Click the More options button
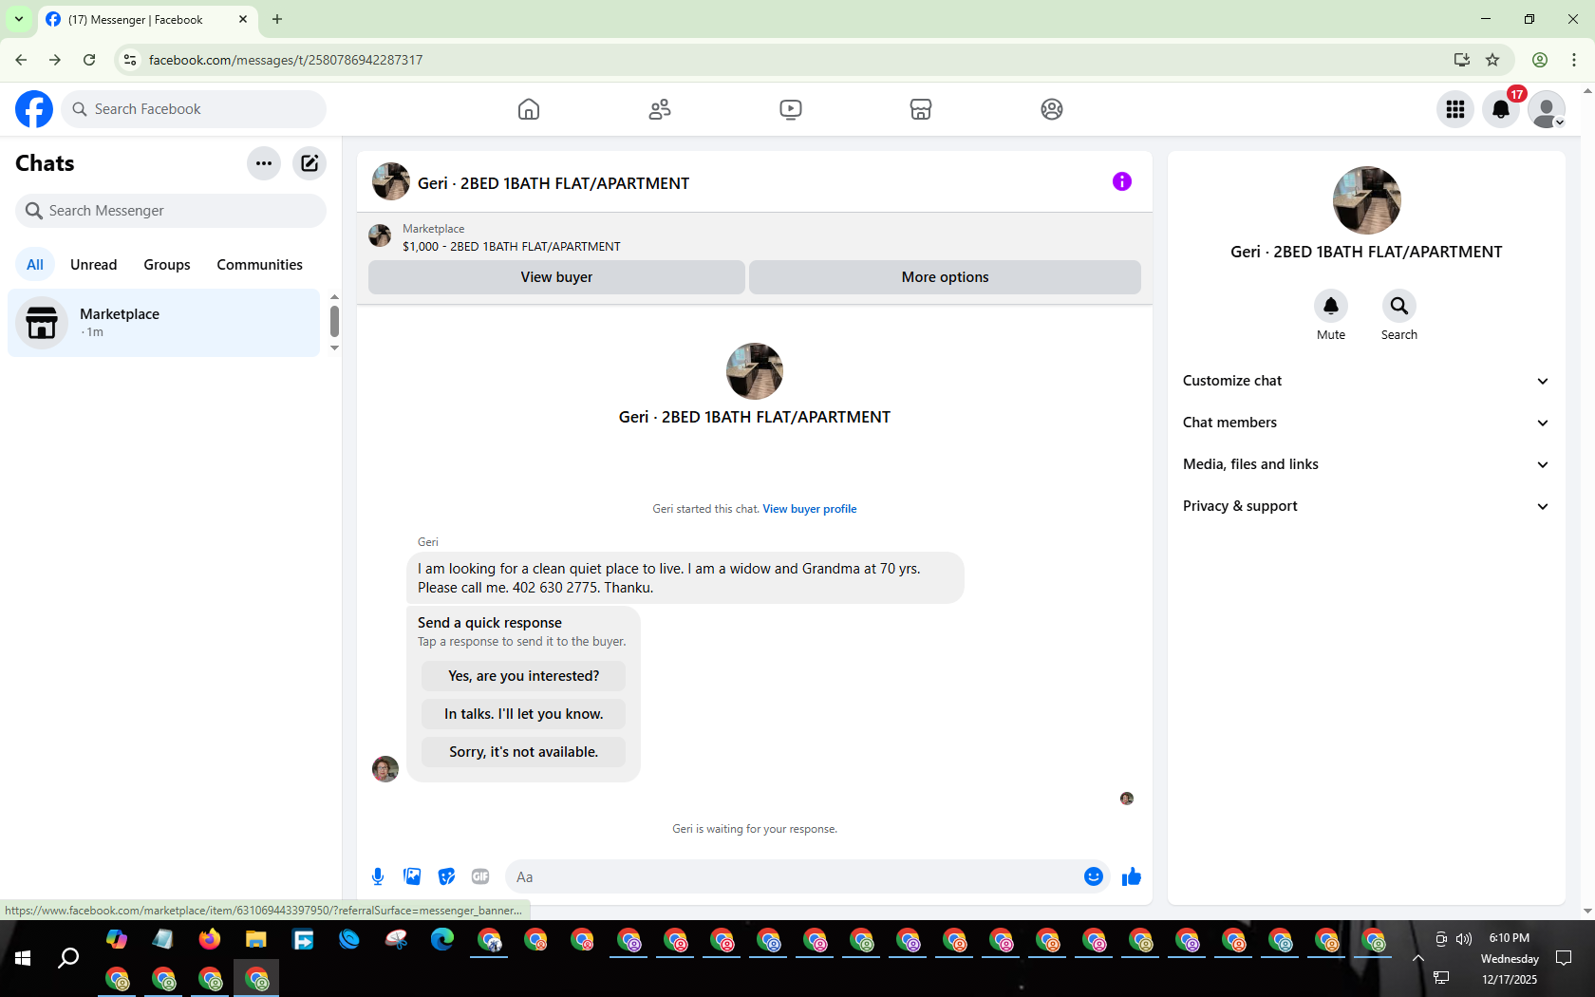 pyautogui.click(x=945, y=277)
